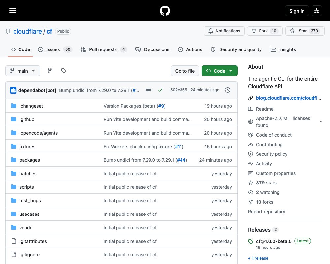Click the Security policy shield icon

click(251, 154)
